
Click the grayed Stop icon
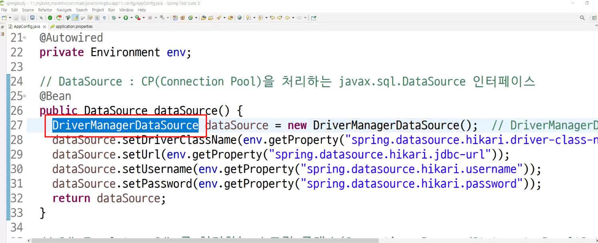click(150, 18)
